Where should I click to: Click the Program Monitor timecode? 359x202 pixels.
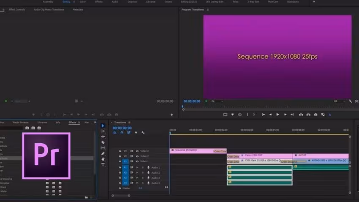coord(192,101)
